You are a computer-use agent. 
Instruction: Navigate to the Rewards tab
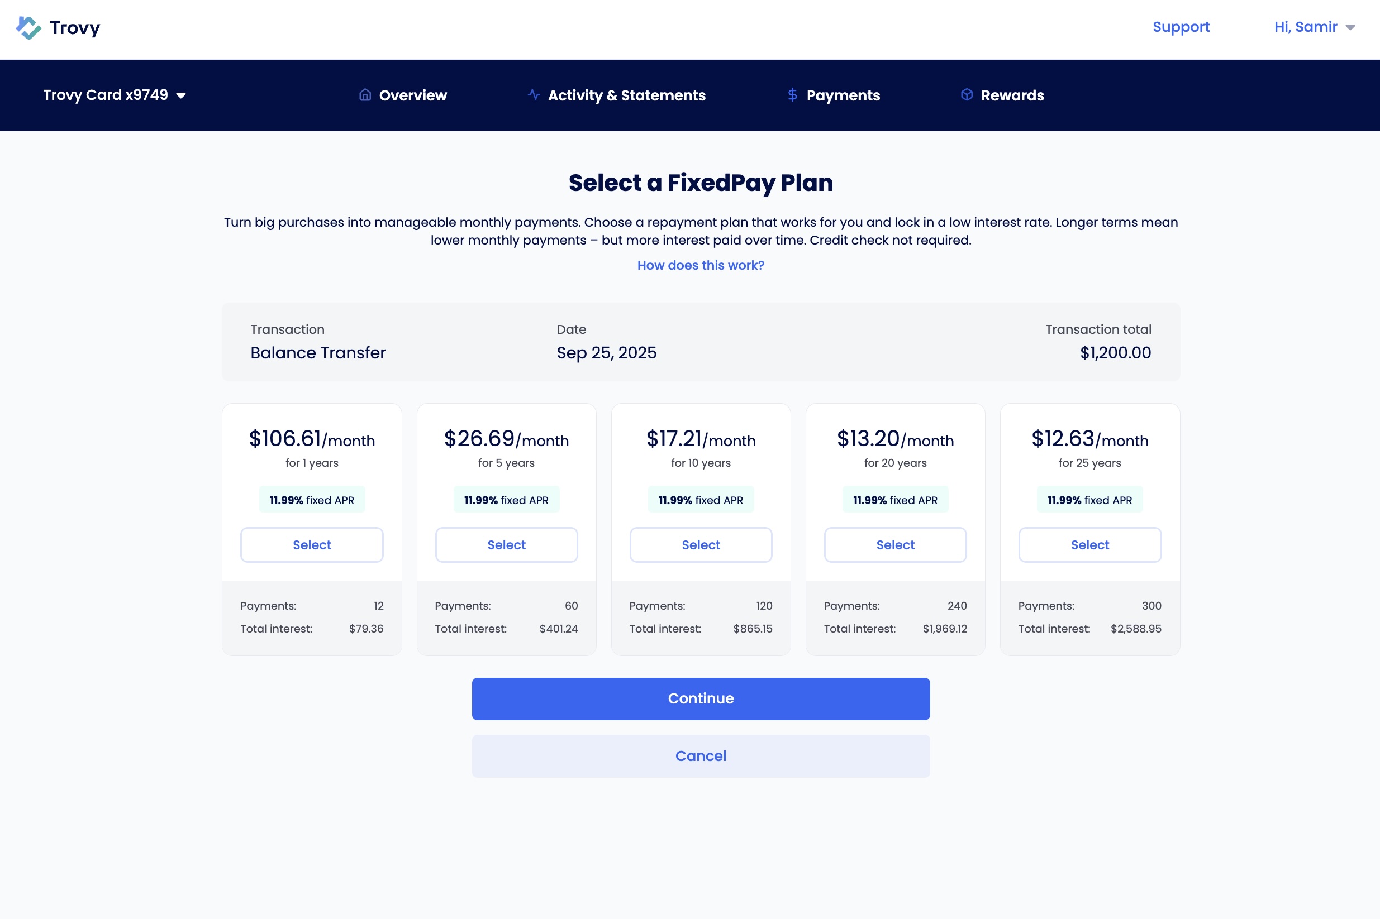1012,95
